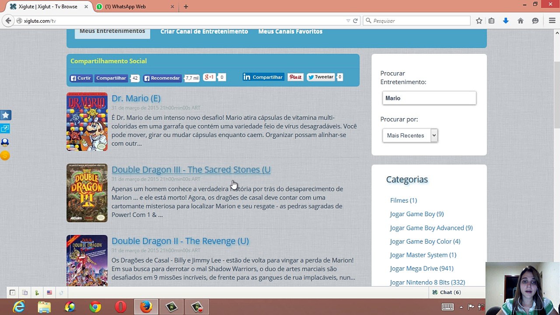Click the orange coin icon in left sidebar
This screenshot has width=560, height=315.
(x=5, y=155)
